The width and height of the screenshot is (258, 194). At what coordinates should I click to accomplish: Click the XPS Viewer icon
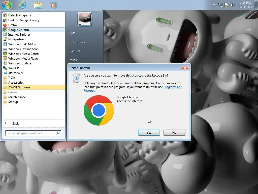click(5, 73)
